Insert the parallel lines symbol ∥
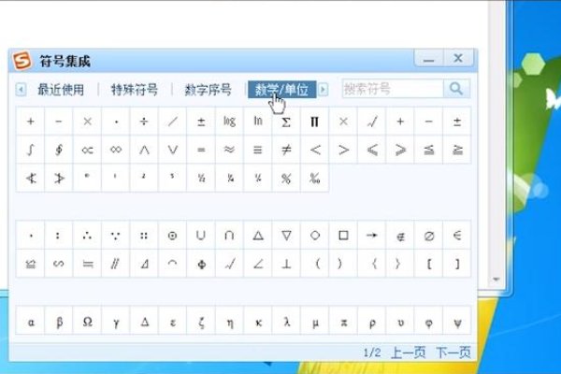This screenshot has height=374, width=561. point(116,264)
